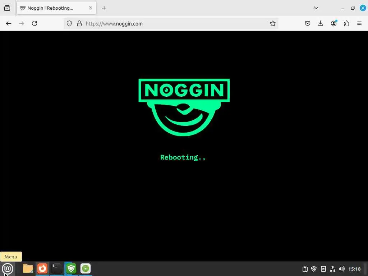
Task: Open the green shield app in taskbar
Action: pos(71,268)
